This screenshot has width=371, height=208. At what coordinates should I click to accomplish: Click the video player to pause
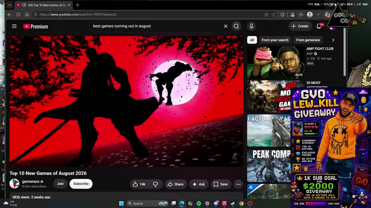pyautogui.click(x=126, y=101)
